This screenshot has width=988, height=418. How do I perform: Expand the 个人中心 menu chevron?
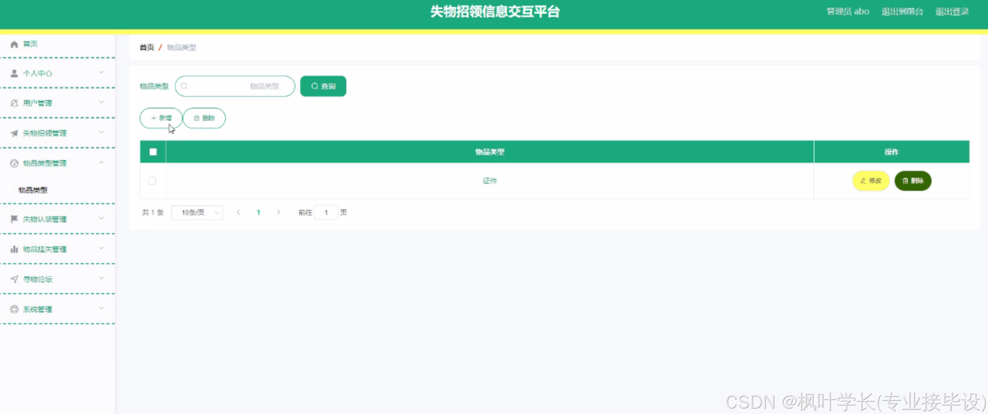click(101, 72)
